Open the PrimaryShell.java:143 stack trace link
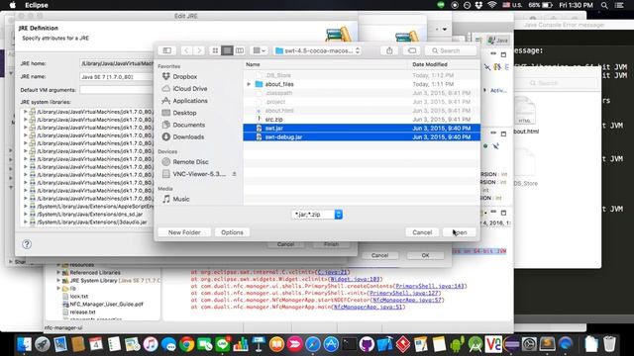The height and width of the screenshot is (356, 634). pyautogui.click(x=429, y=286)
